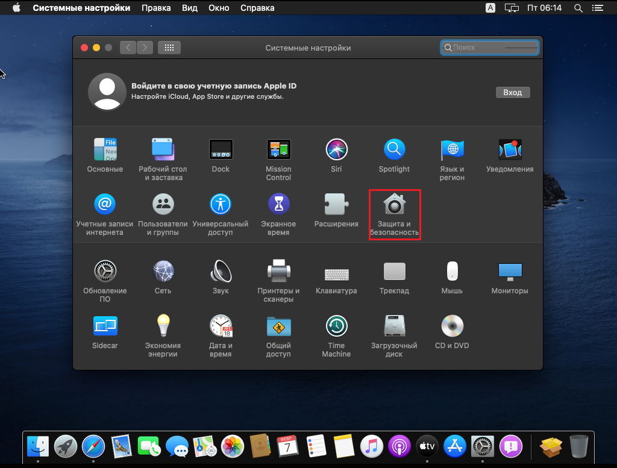
Task: Open the Справка menu
Action: tap(257, 8)
